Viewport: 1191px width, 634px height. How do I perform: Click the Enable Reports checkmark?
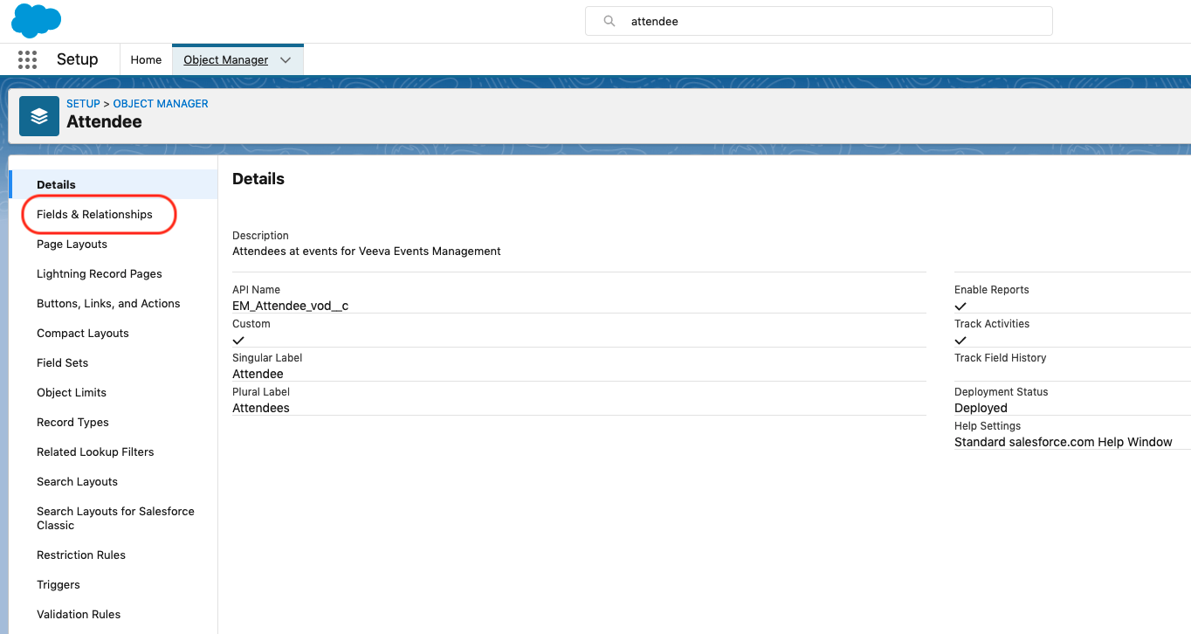960,307
